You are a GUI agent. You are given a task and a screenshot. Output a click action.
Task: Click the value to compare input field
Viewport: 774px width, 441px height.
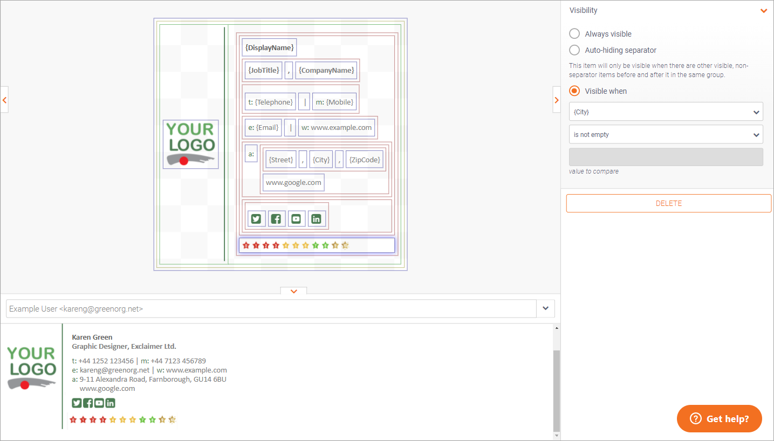666,157
